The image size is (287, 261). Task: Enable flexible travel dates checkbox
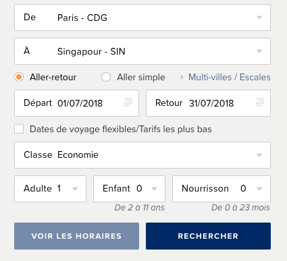point(19,129)
